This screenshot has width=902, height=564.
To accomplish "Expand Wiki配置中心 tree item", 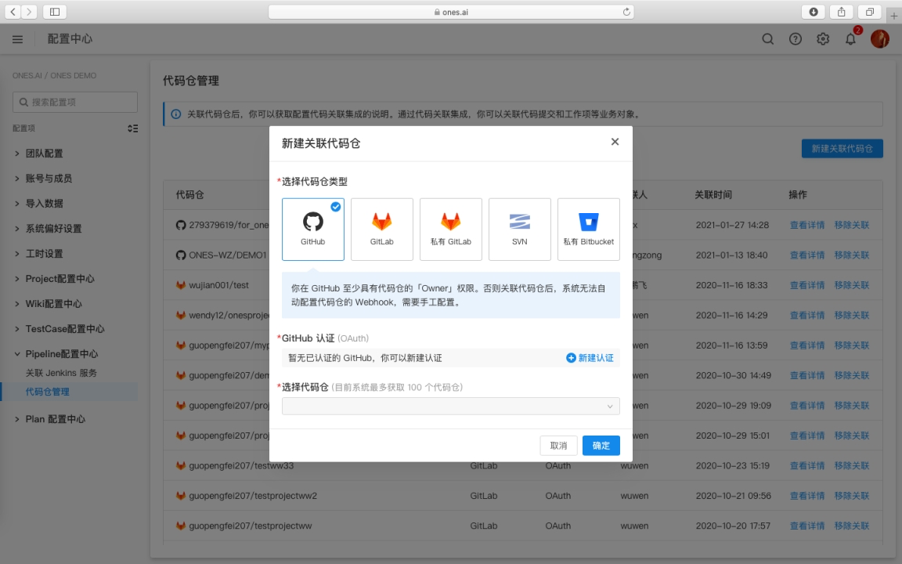I will (x=53, y=304).
